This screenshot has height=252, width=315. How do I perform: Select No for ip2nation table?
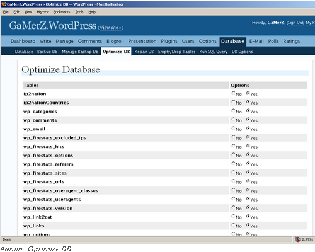233,93
